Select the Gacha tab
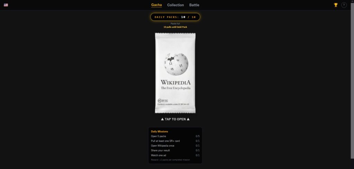 tap(157, 5)
